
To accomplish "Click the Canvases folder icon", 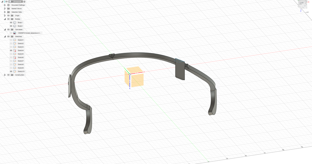I will (x=12, y=29).
